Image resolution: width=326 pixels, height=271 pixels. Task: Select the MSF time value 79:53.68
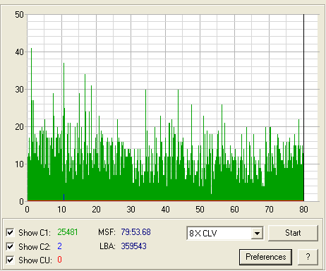coord(135,232)
